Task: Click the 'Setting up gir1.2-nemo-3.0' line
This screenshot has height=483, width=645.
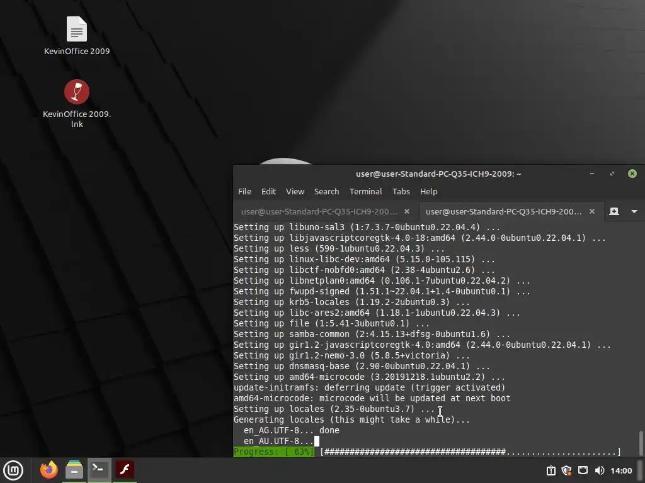Action: (x=351, y=356)
